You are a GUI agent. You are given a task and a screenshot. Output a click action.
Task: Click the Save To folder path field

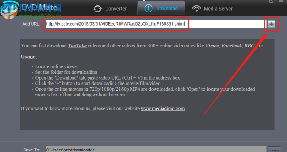156,150
